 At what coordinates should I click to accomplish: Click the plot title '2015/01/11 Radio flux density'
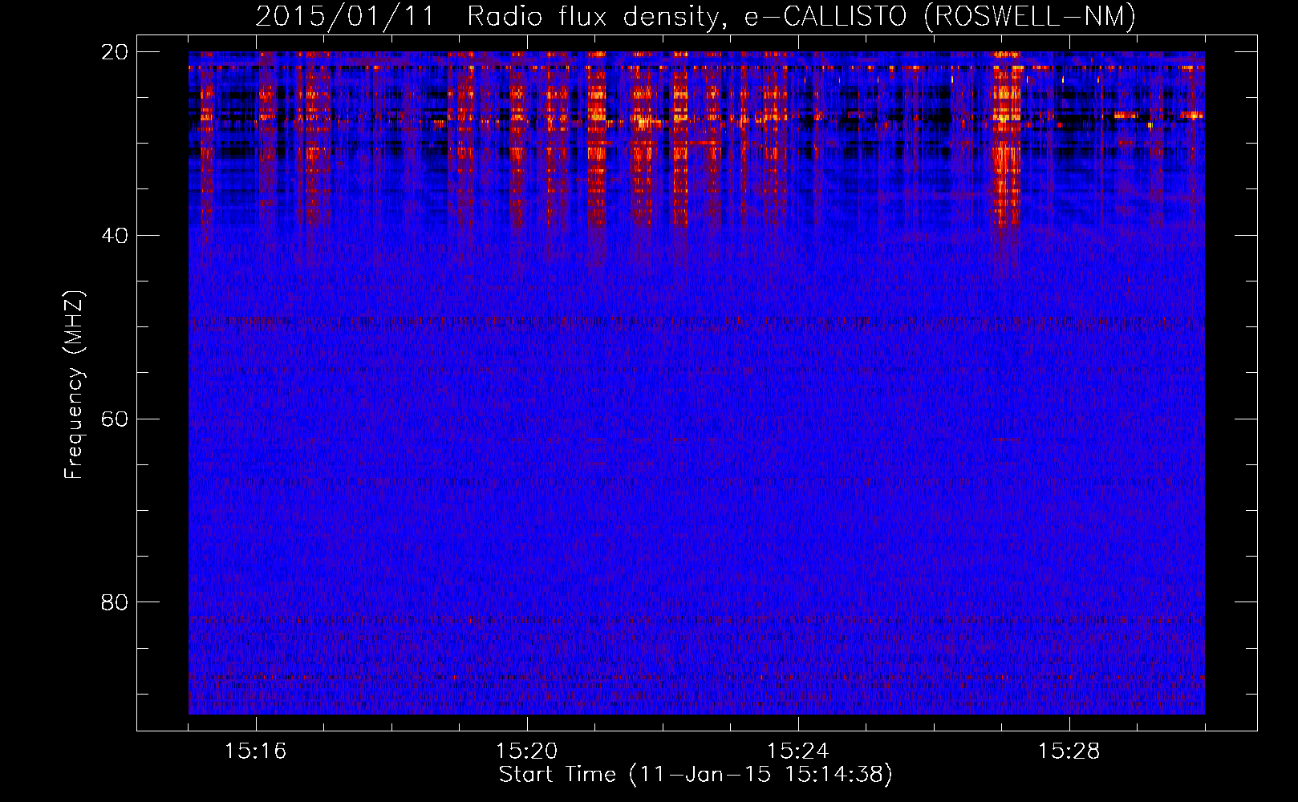point(695,17)
